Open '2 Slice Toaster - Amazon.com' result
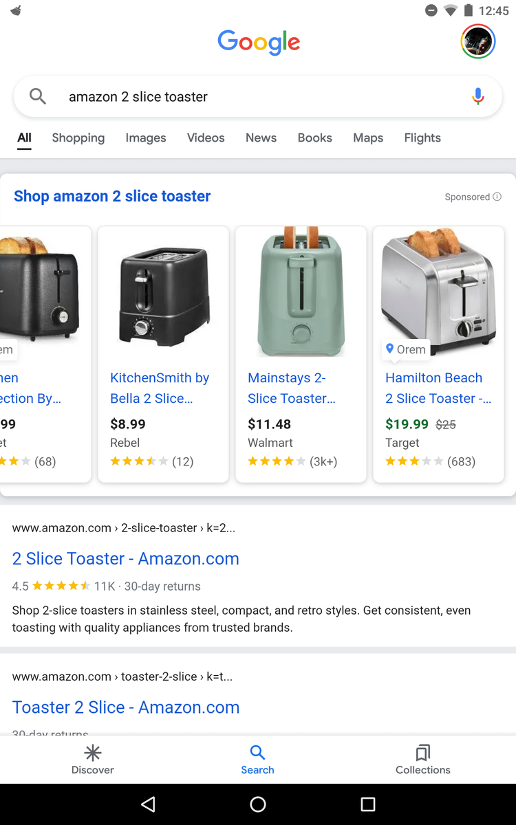516x825 pixels. 126,559
